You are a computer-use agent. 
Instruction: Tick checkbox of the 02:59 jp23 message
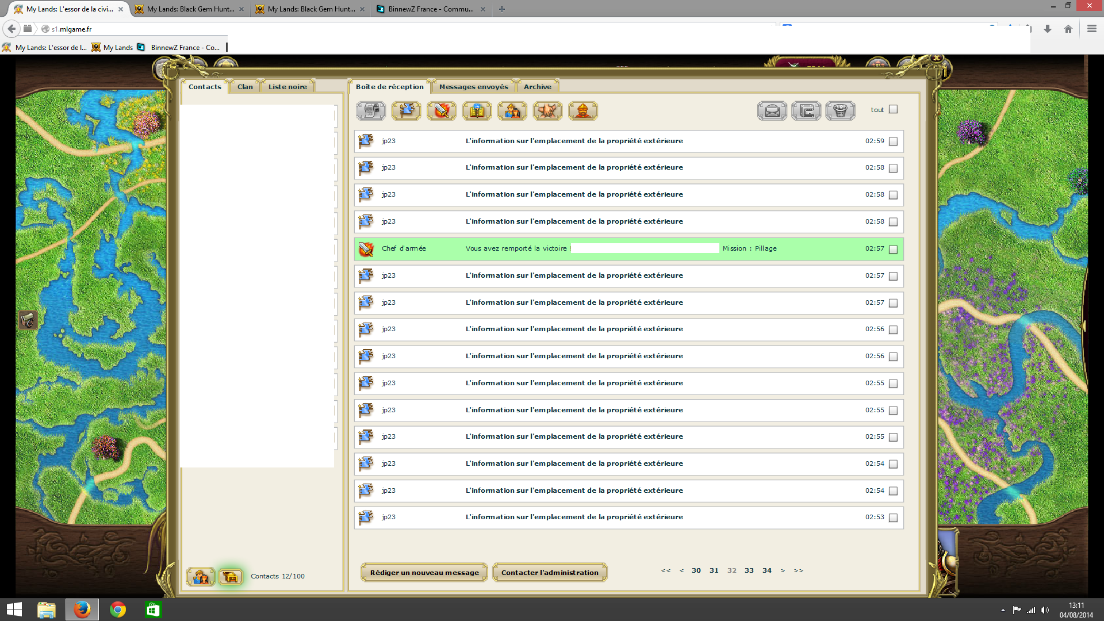(893, 141)
